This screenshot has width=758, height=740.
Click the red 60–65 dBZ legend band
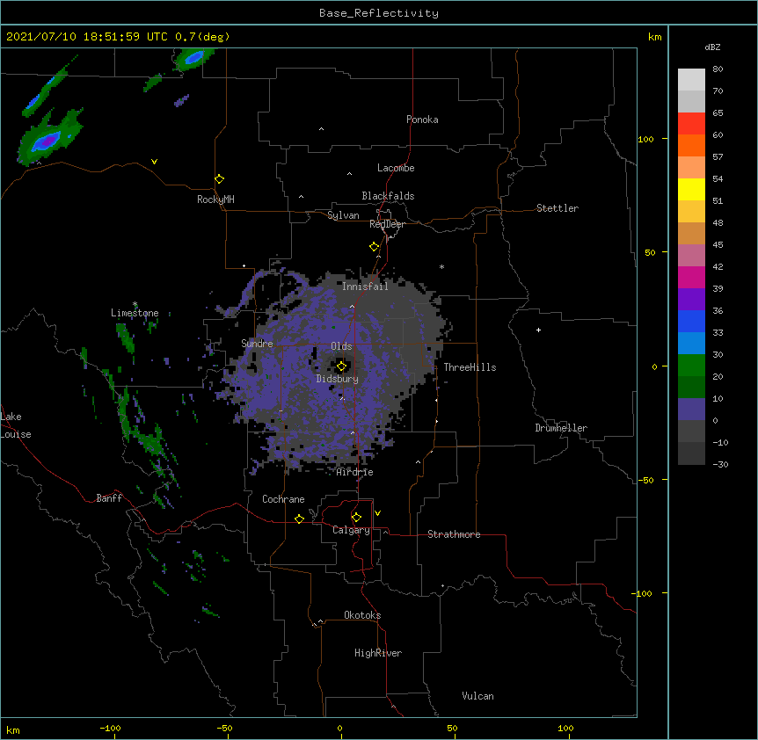[x=691, y=124]
